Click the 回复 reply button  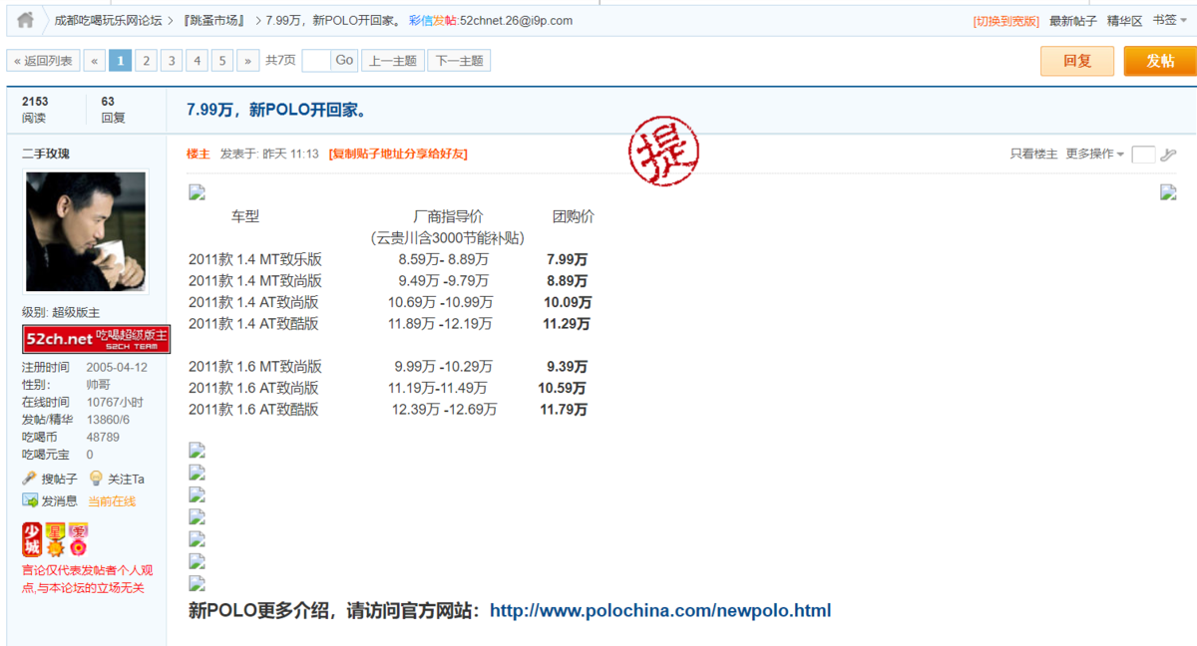click(x=1077, y=61)
